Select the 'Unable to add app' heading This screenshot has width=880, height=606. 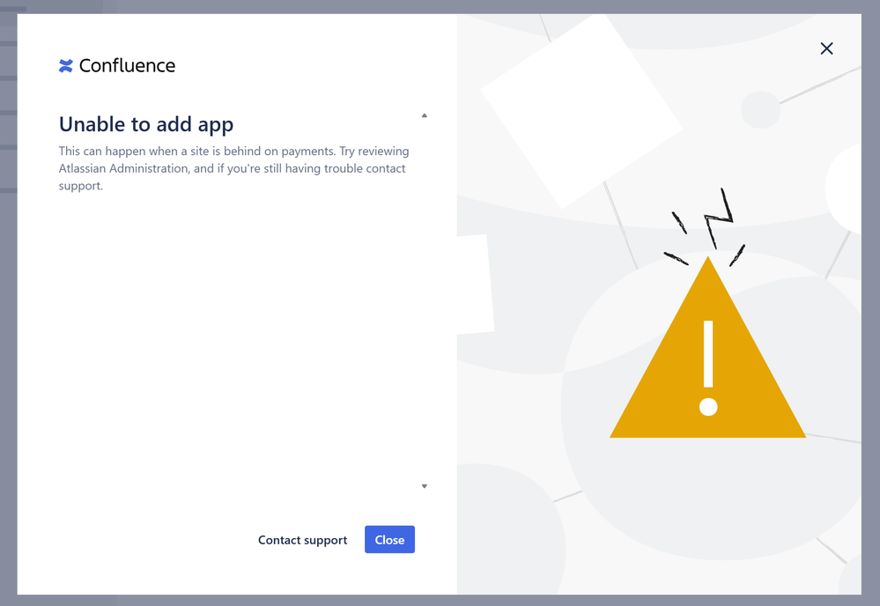pos(146,124)
